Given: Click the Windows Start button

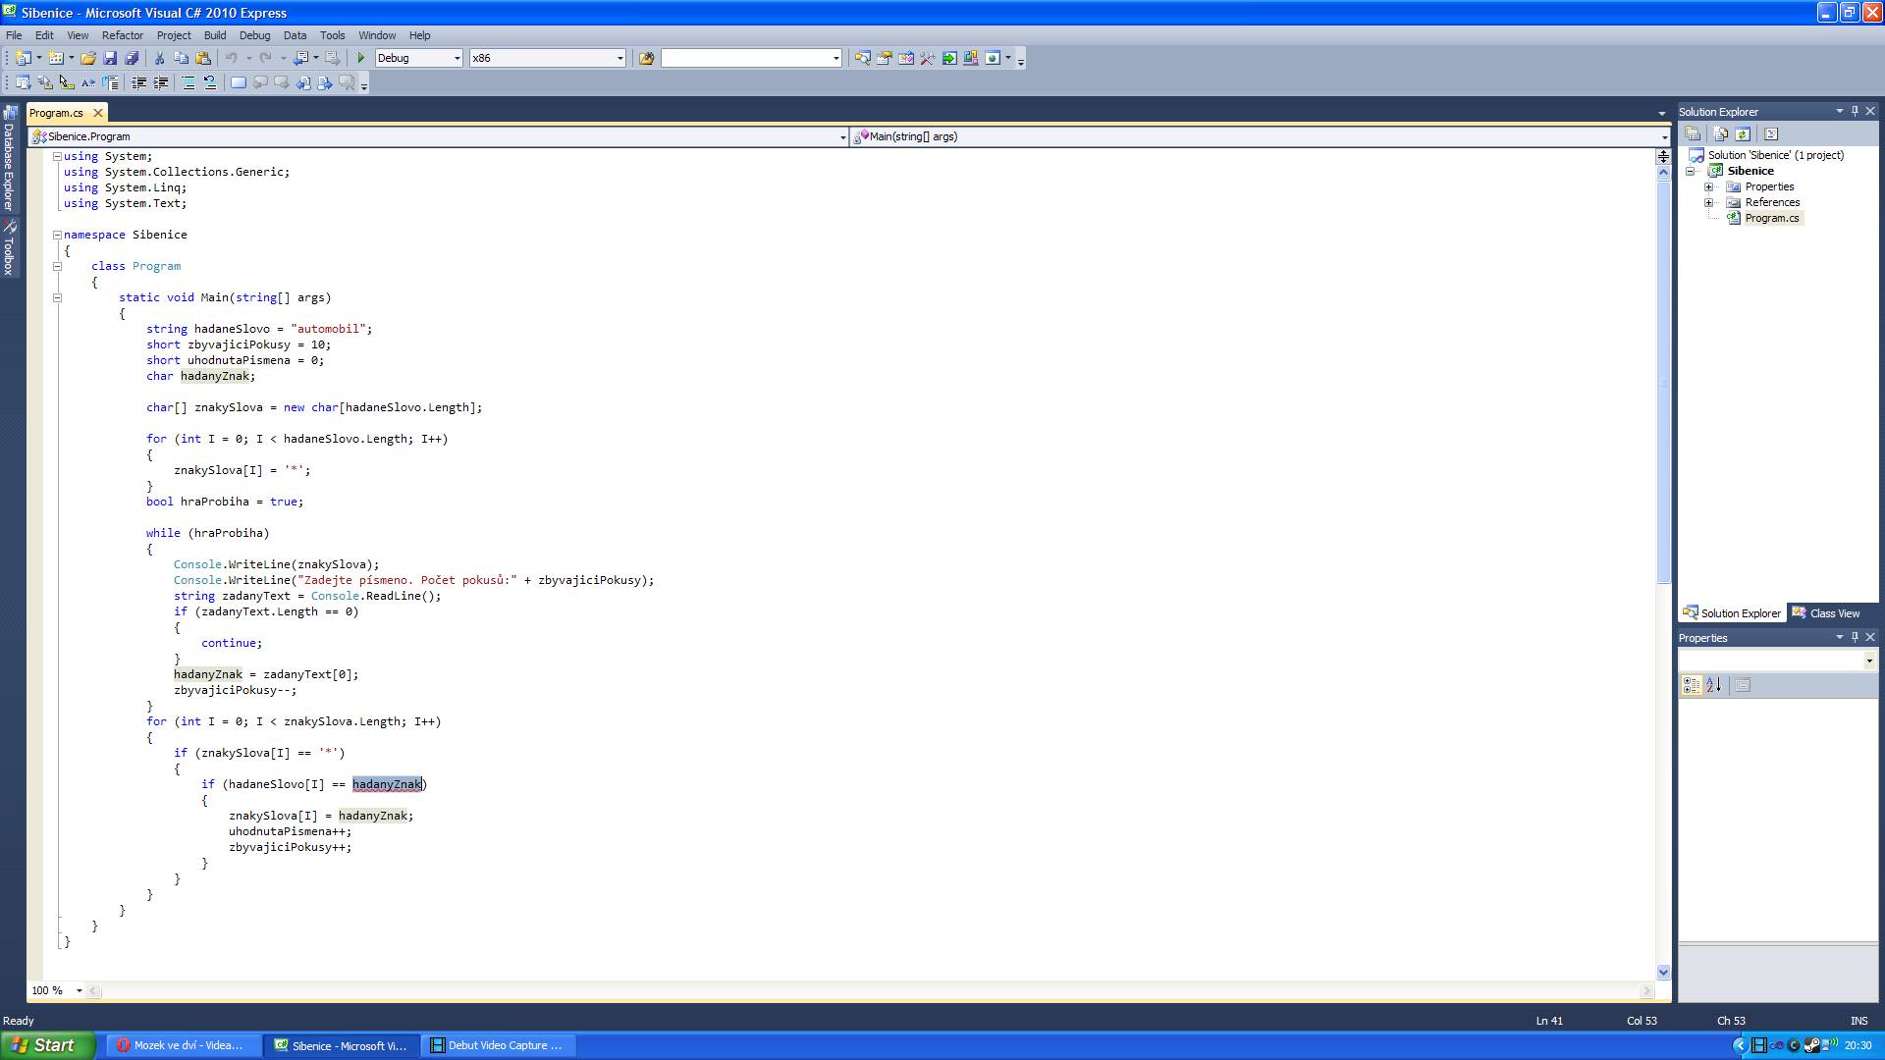Looking at the screenshot, I should [x=47, y=1045].
